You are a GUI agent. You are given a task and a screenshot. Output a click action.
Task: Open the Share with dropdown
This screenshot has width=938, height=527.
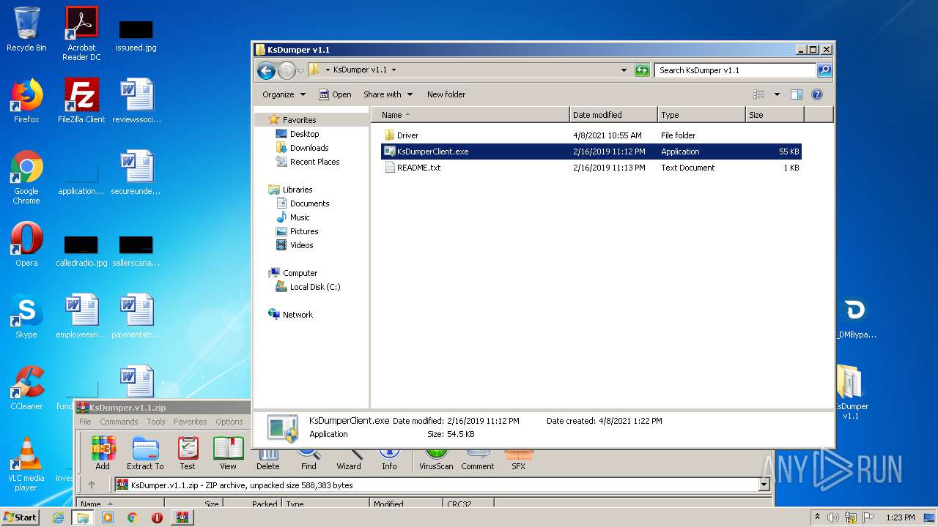pyautogui.click(x=388, y=94)
